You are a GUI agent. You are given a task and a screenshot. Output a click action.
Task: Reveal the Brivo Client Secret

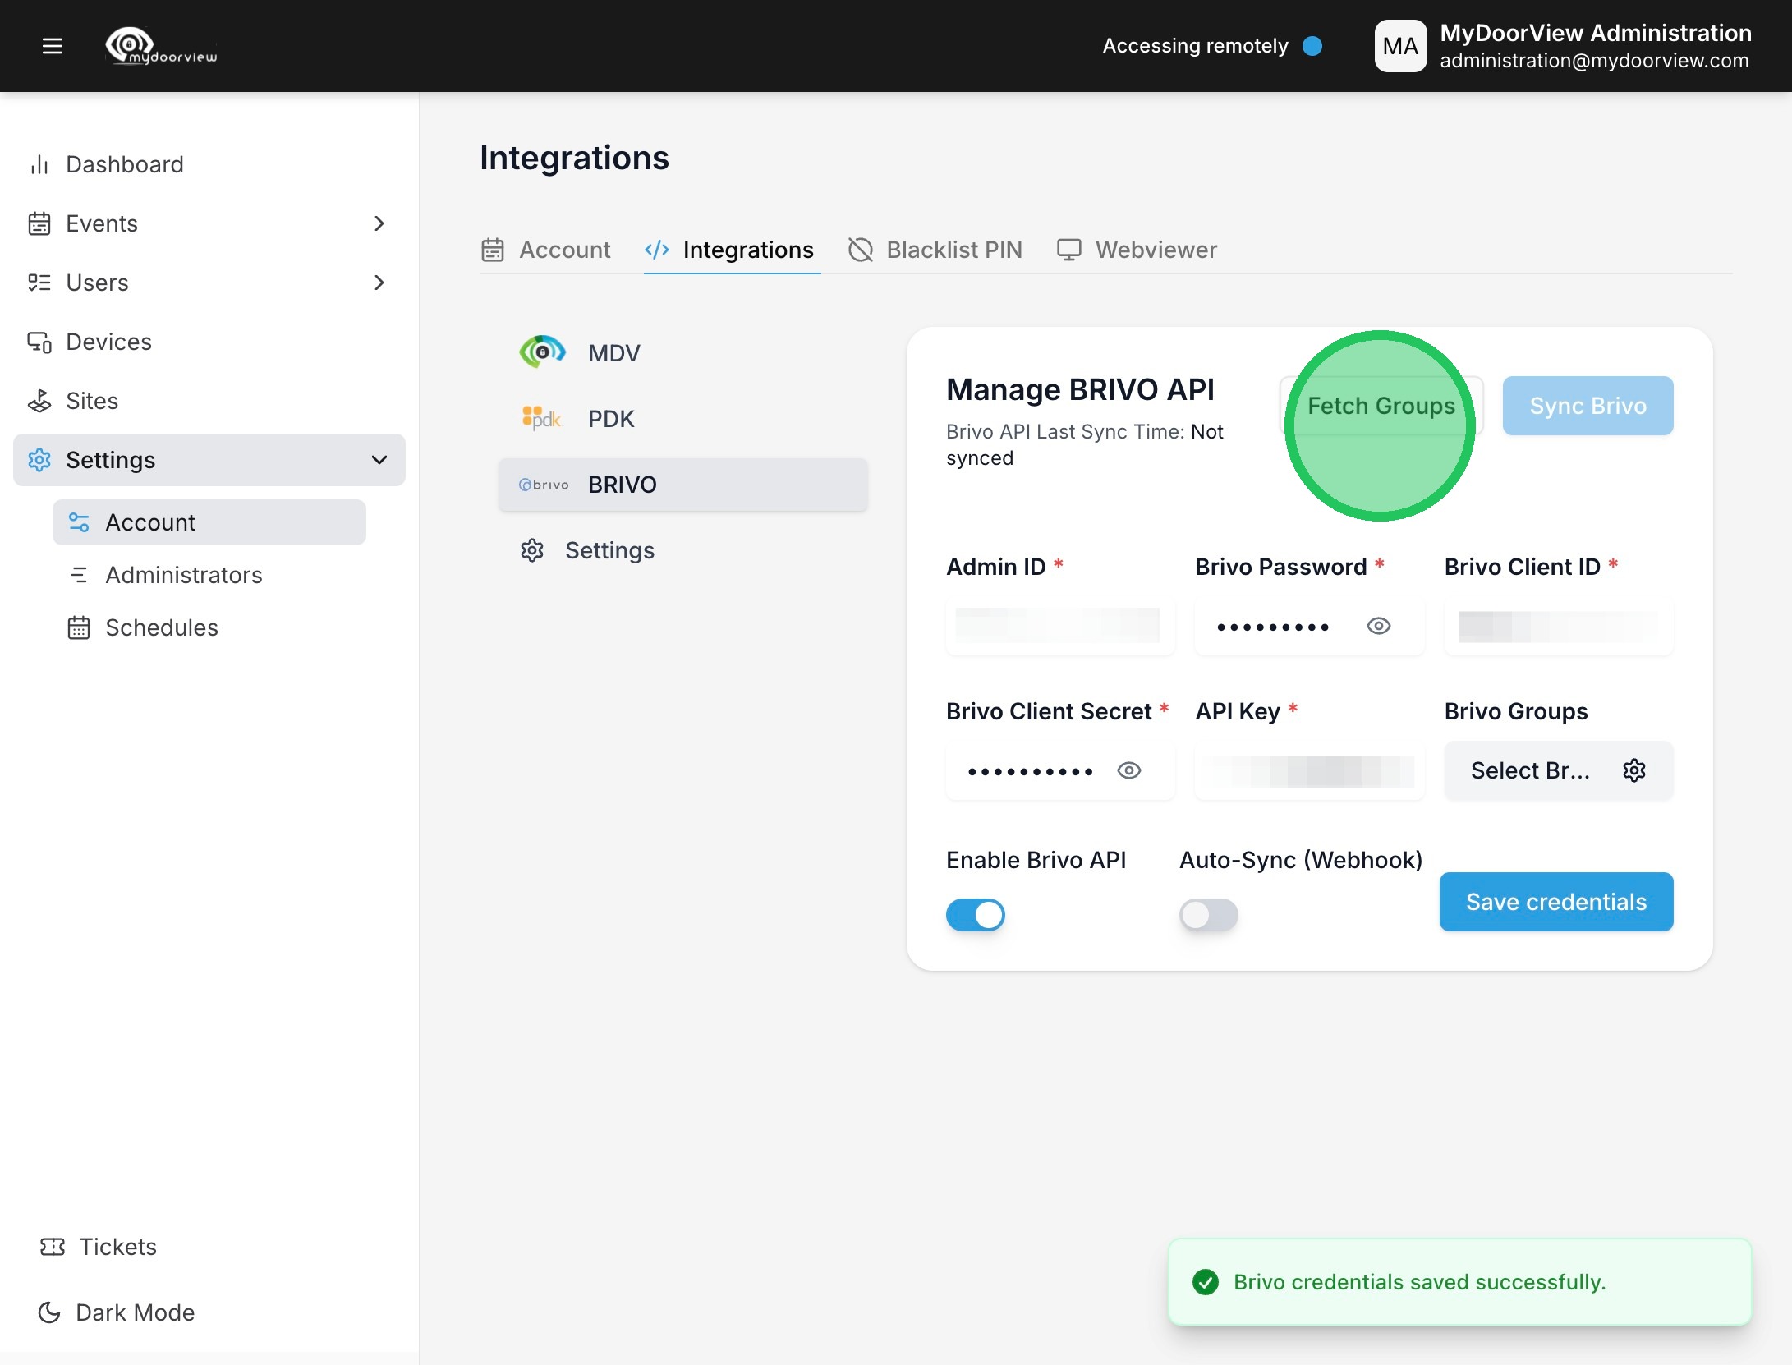click(x=1129, y=770)
